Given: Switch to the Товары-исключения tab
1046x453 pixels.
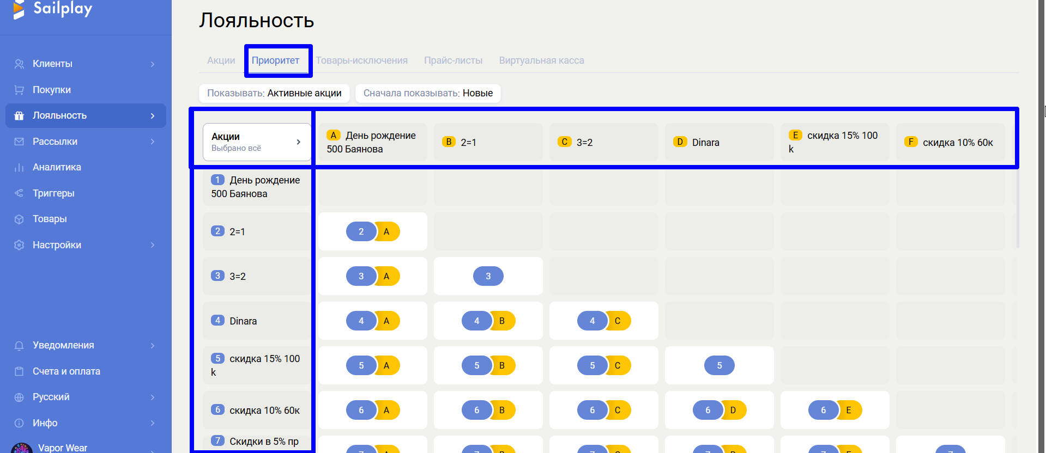Looking at the screenshot, I should coord(361,60).
